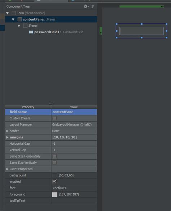
Task: Click the empty toolTipText value cell
Action: [74, 201]
